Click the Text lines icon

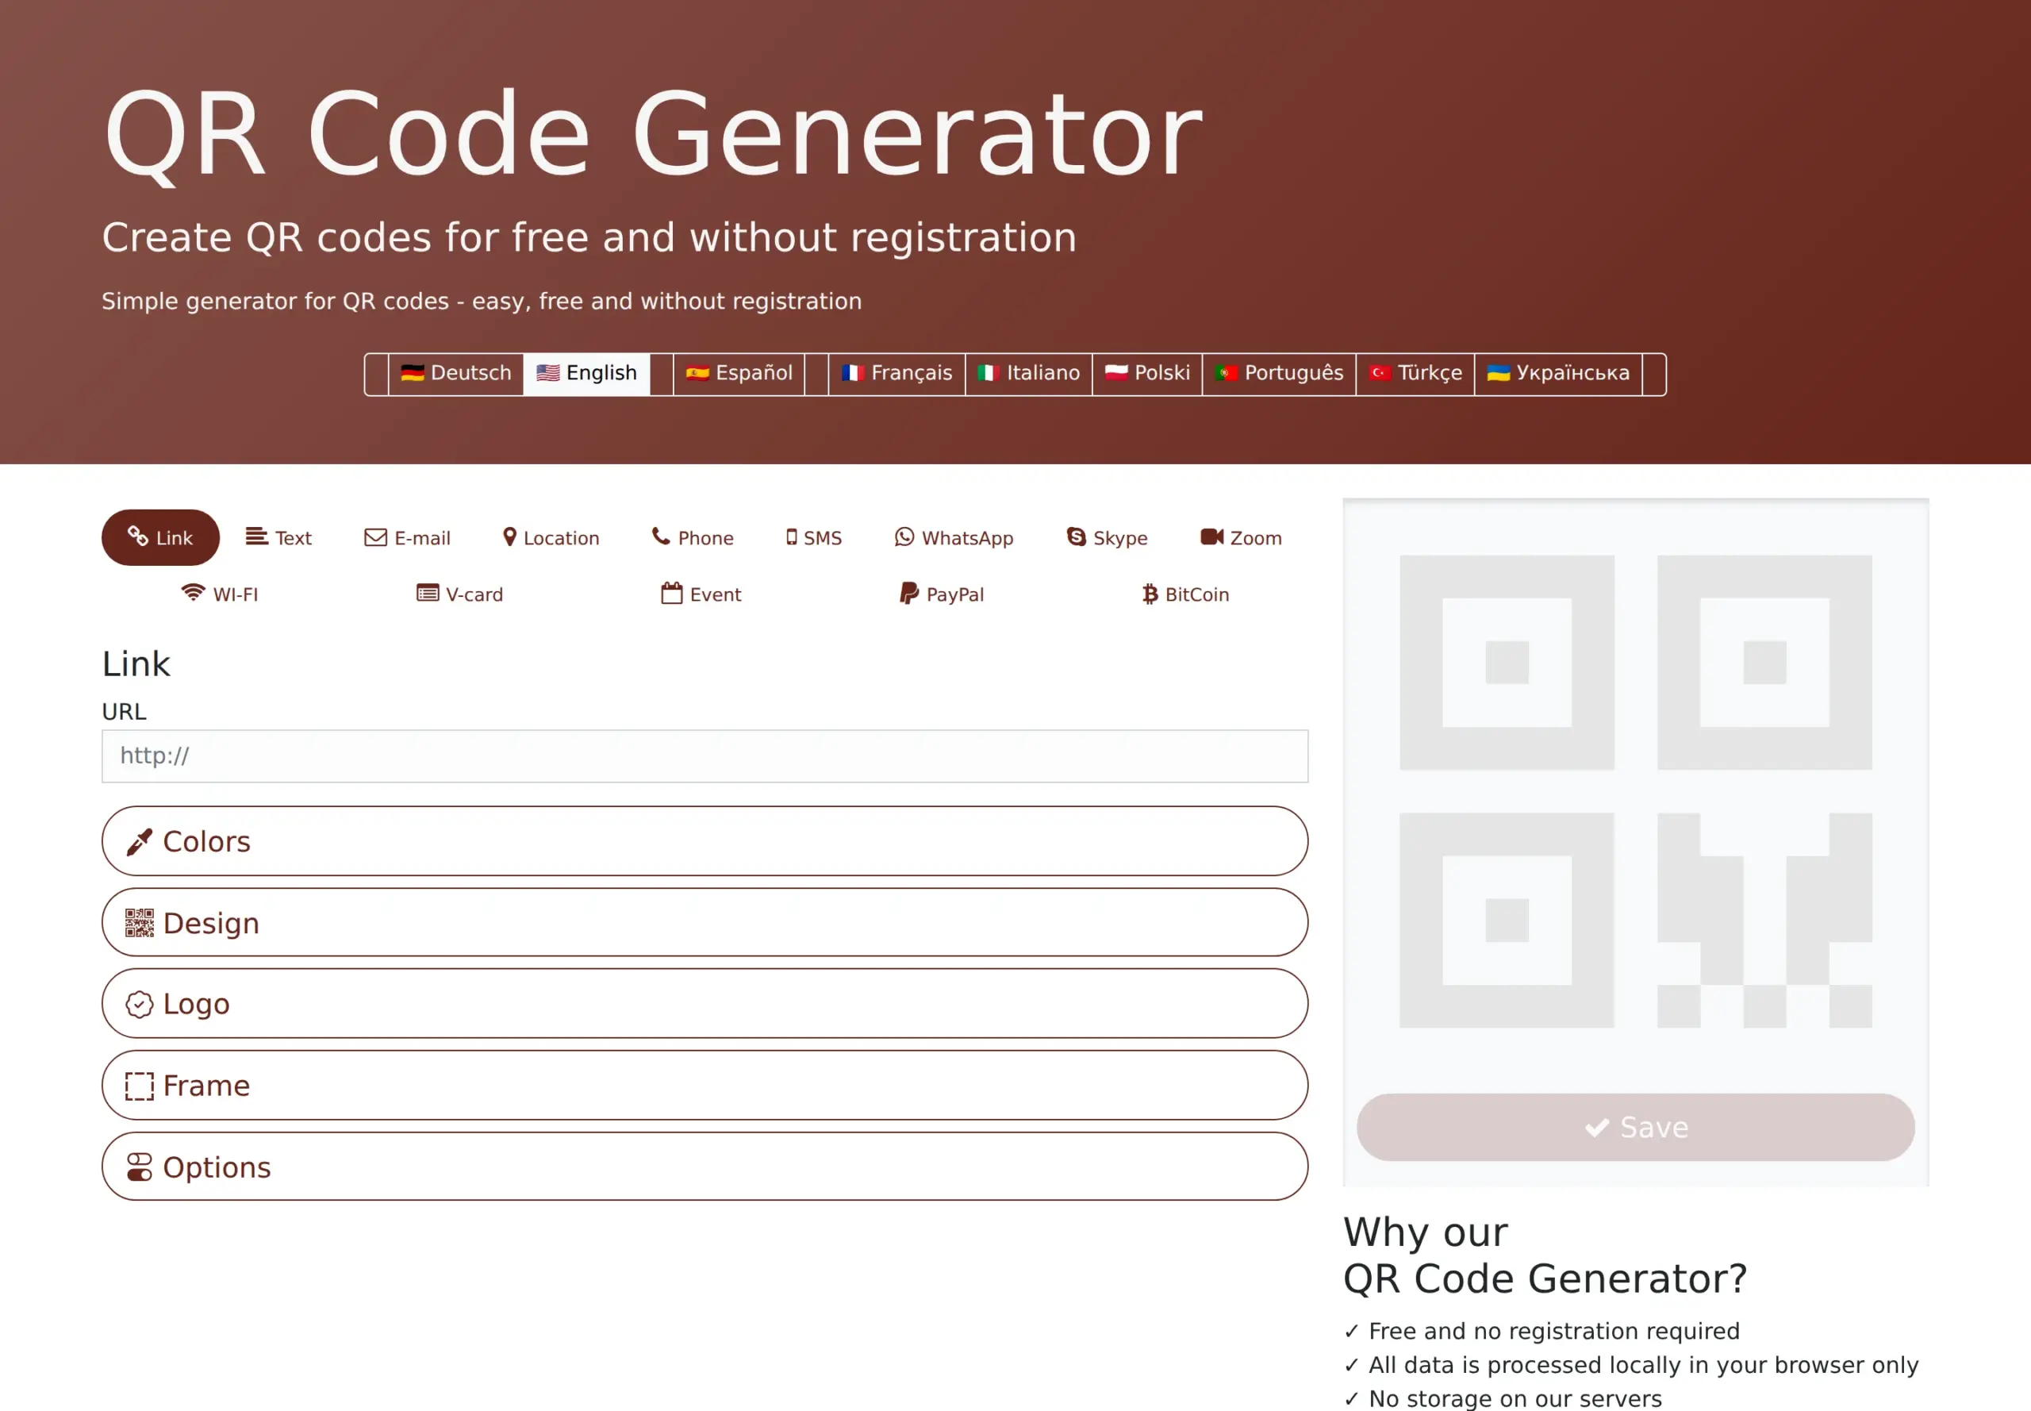[256, 536]
